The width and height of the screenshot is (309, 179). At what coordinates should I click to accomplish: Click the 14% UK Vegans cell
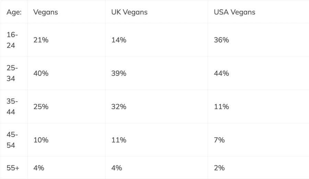[119, 40]
